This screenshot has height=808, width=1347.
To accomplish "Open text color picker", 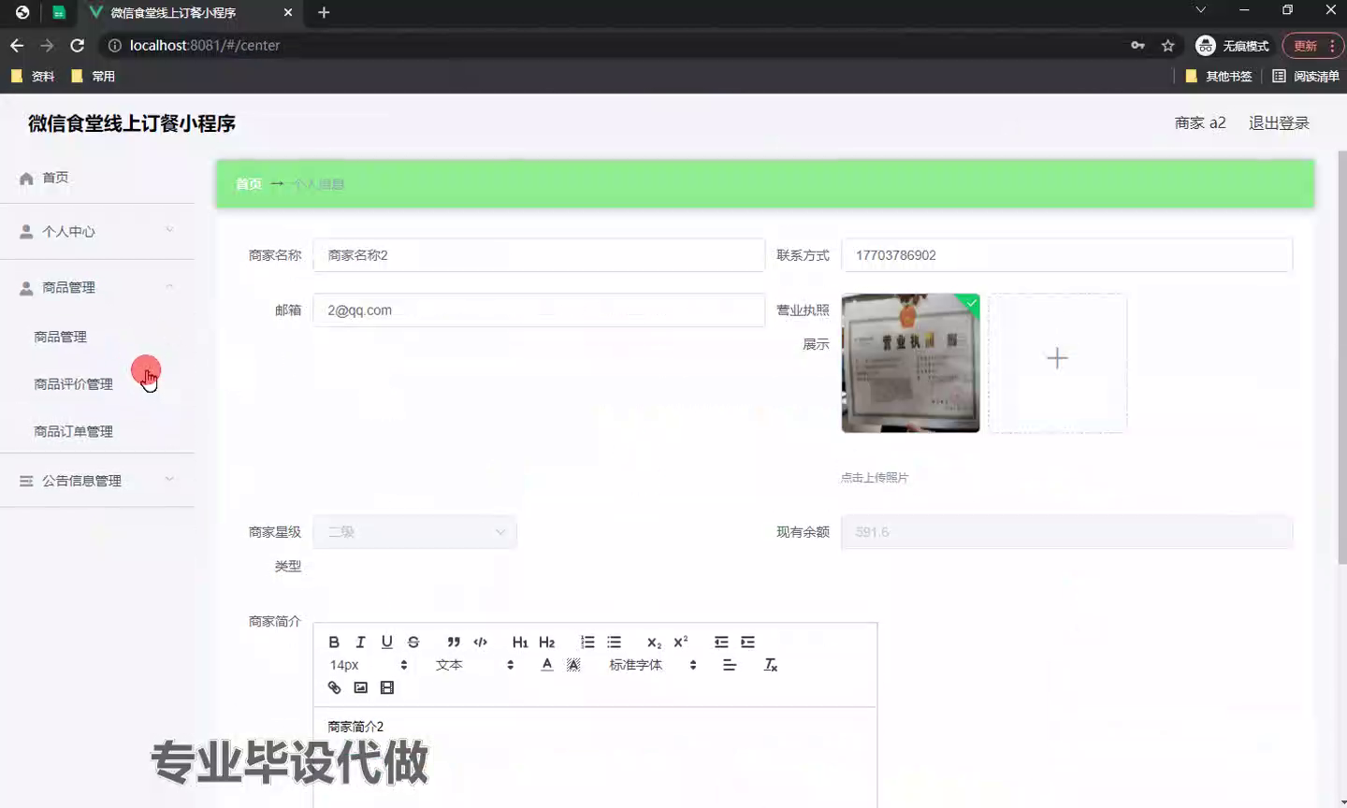I will coord(547,665).
